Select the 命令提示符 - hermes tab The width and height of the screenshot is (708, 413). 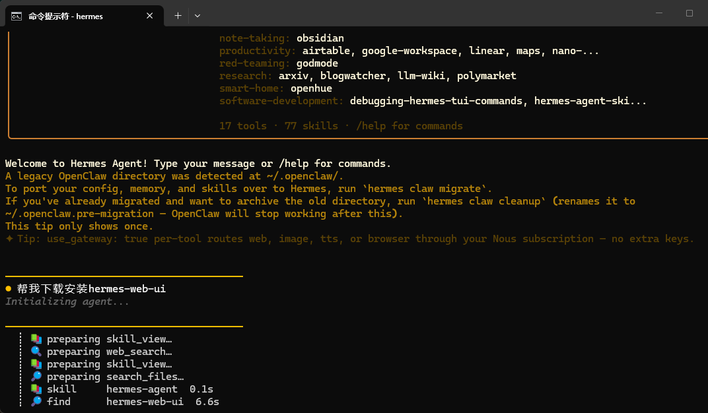coord(84,16)
